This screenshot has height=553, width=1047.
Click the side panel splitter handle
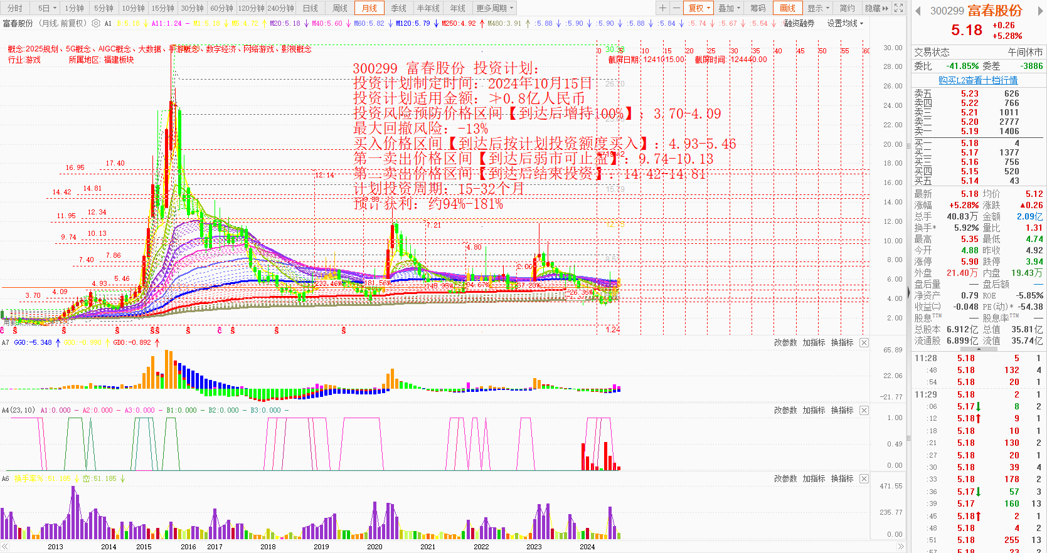(x=908, y=292)
